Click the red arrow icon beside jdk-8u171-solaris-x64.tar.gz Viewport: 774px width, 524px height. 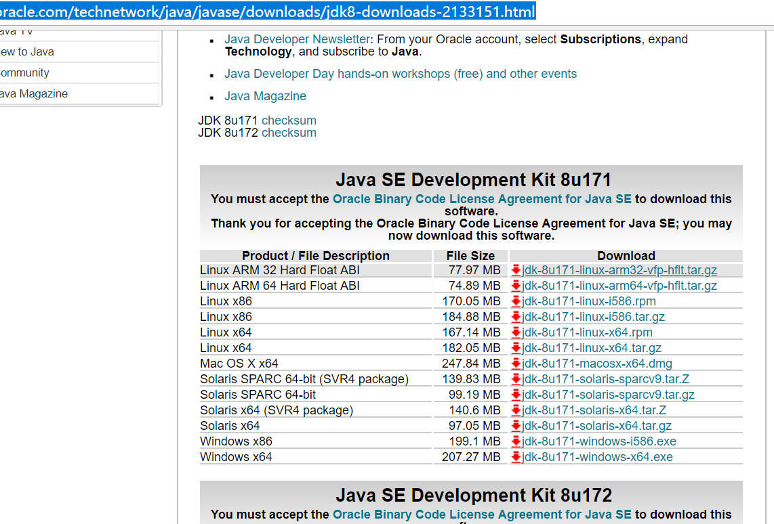(x=516, y=426)
